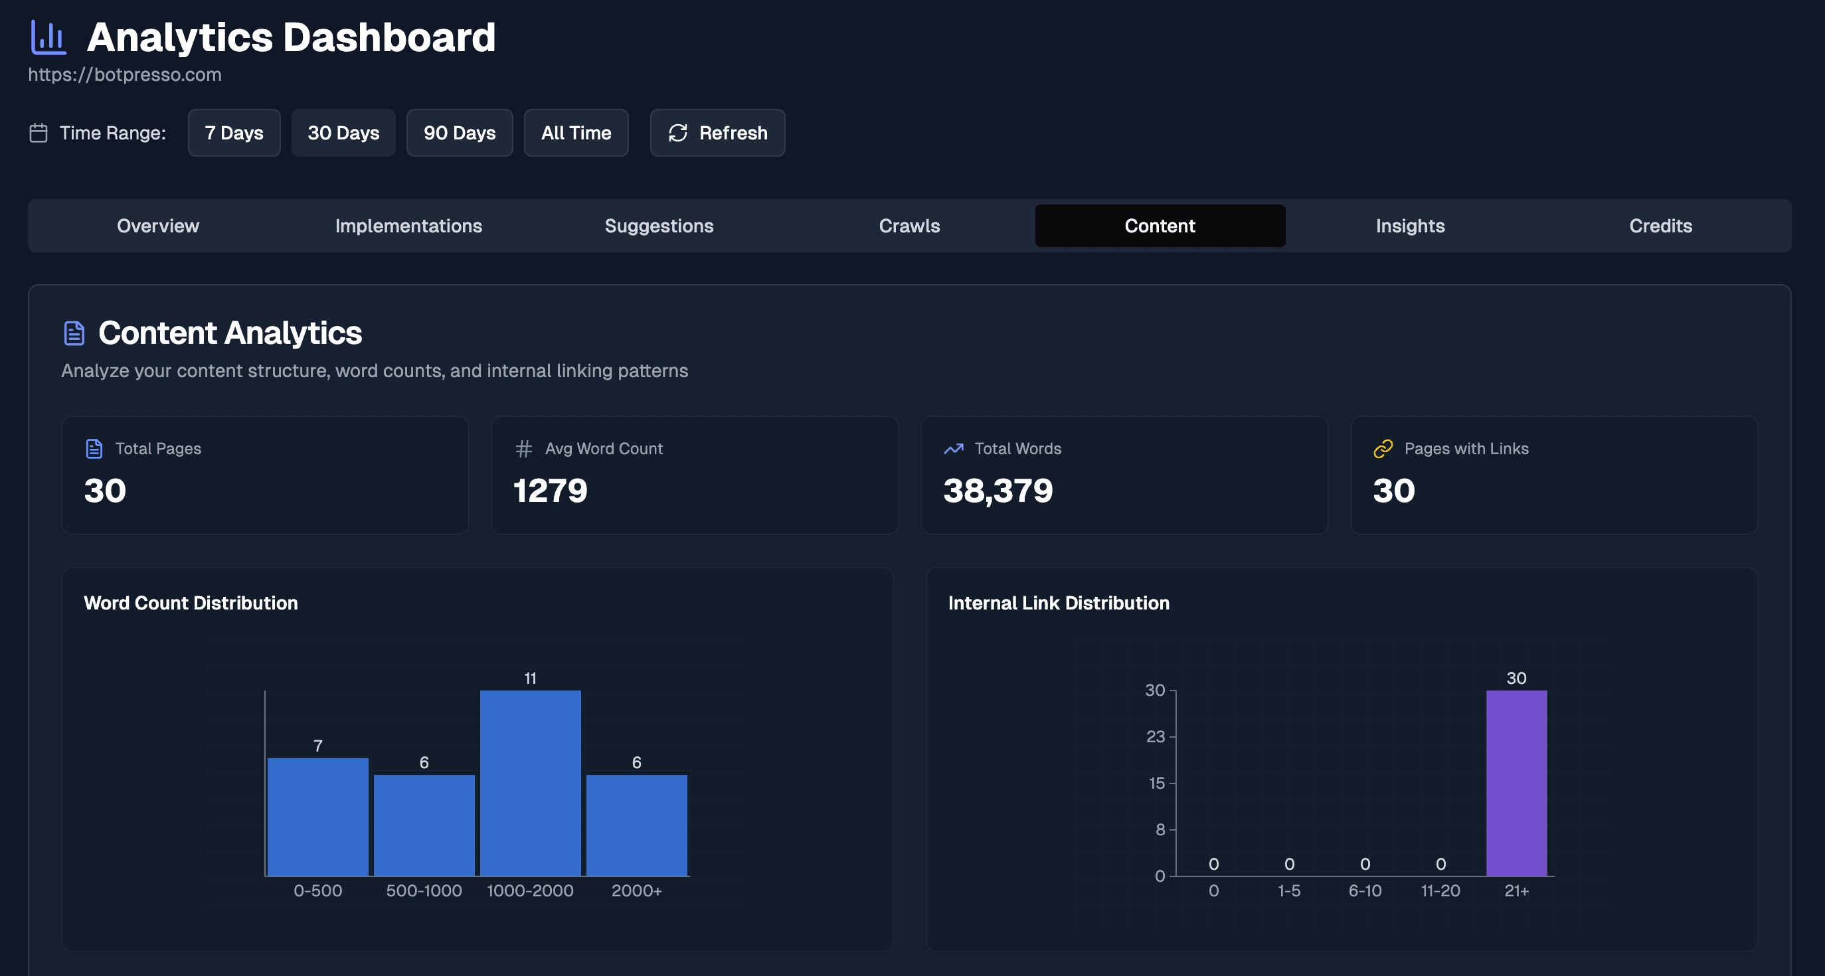Screen dimensions: 1825x976
Task: Open the Insights tab
Action: [x=1410, y=225]
